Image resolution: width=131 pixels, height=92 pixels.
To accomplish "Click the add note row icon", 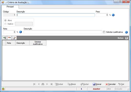I will [x=5, y=38].
